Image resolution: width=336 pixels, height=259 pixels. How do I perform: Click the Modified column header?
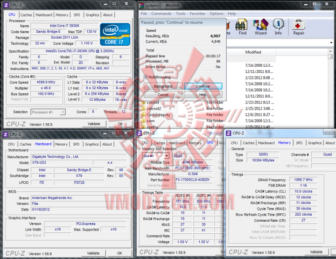pos(259,52)
